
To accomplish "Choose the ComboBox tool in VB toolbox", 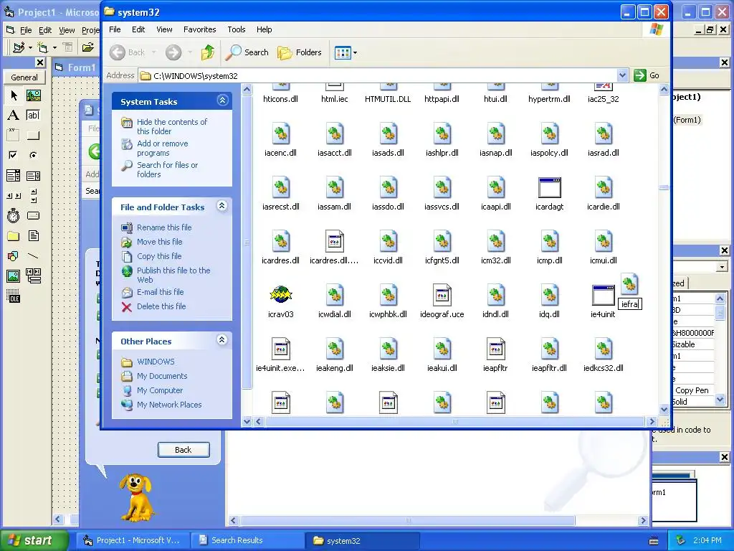I will 14,176.
